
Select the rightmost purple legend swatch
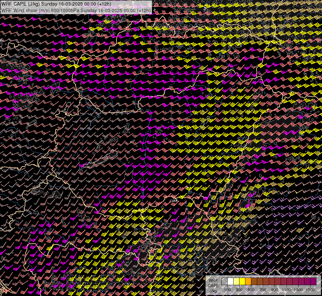313,281
